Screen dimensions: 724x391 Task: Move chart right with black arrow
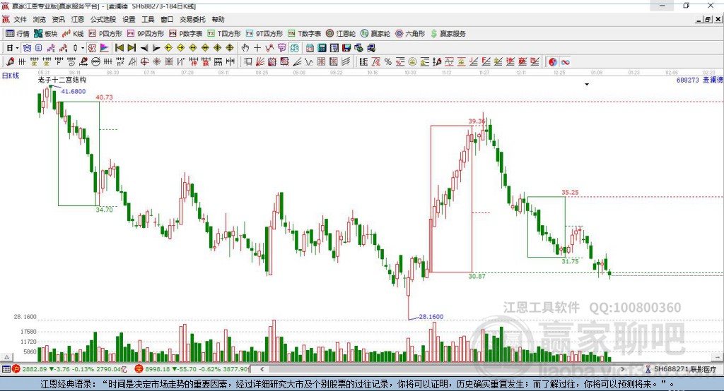point(156,48)
